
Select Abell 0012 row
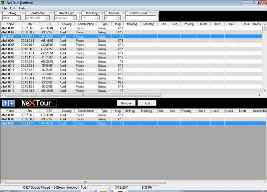131,74
